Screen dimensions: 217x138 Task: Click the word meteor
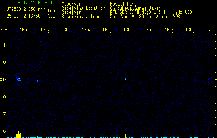pos(50,11)
